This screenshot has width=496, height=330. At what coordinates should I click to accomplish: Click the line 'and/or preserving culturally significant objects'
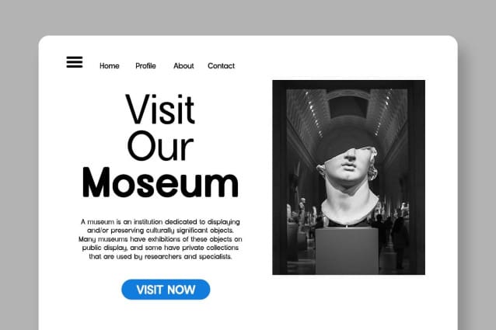160,230
